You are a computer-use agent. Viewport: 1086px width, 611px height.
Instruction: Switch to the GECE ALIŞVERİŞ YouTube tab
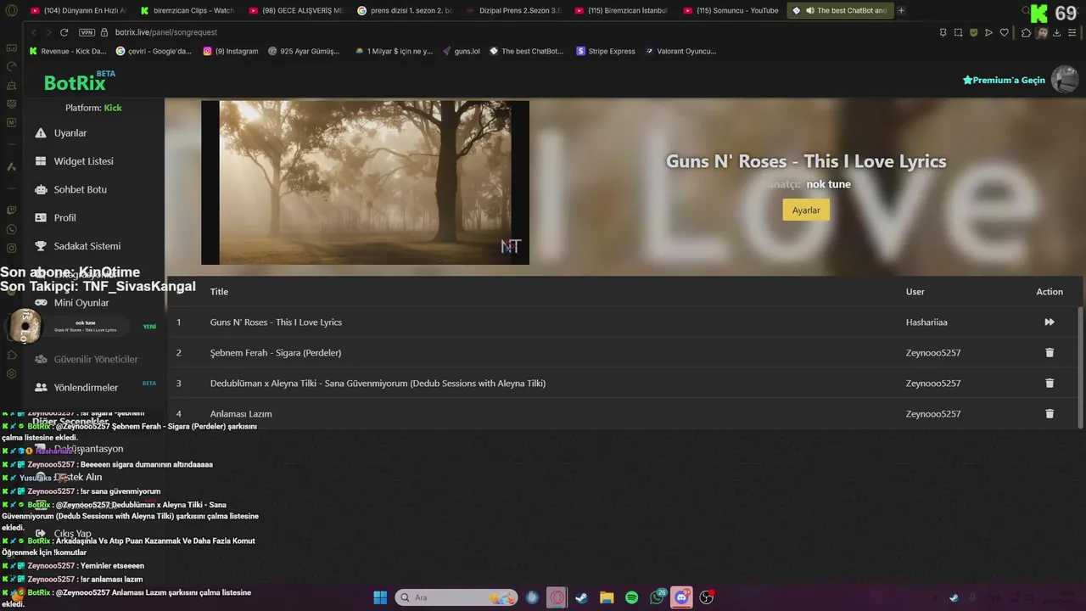[297, 10]
